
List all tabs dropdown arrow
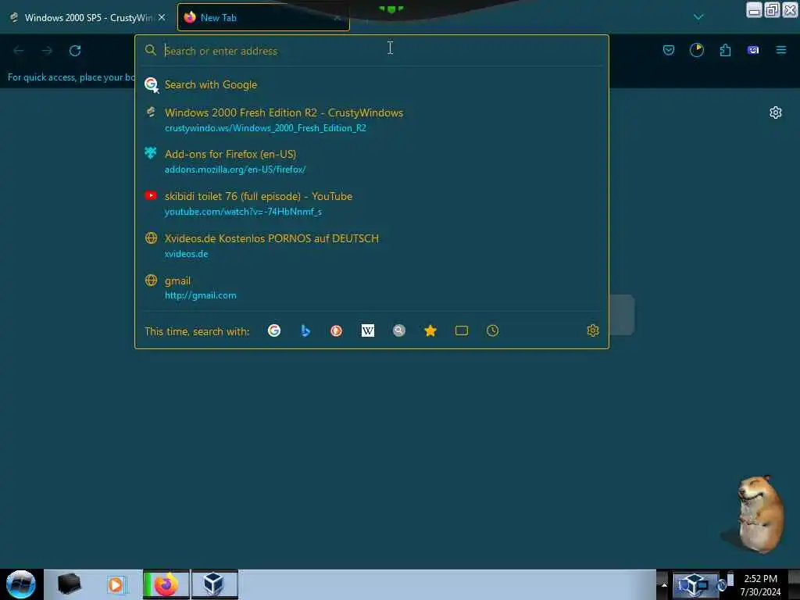point(698,17)
